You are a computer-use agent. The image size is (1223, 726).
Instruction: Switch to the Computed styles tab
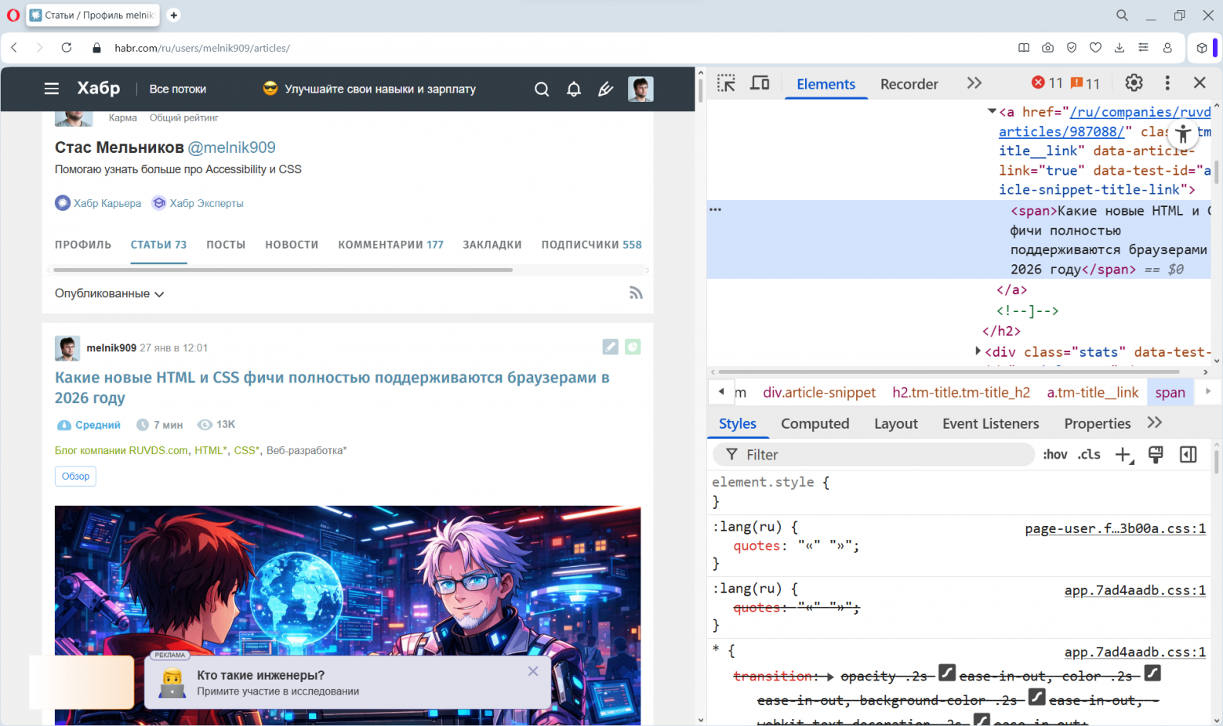tap(815, 424)
